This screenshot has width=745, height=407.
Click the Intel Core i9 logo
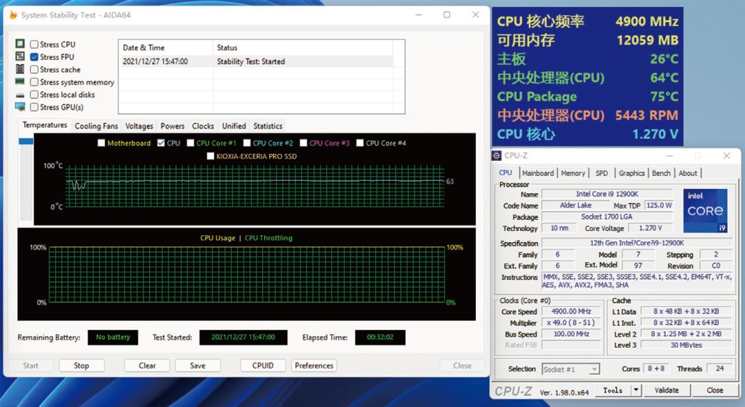click(x=705, y=211)
